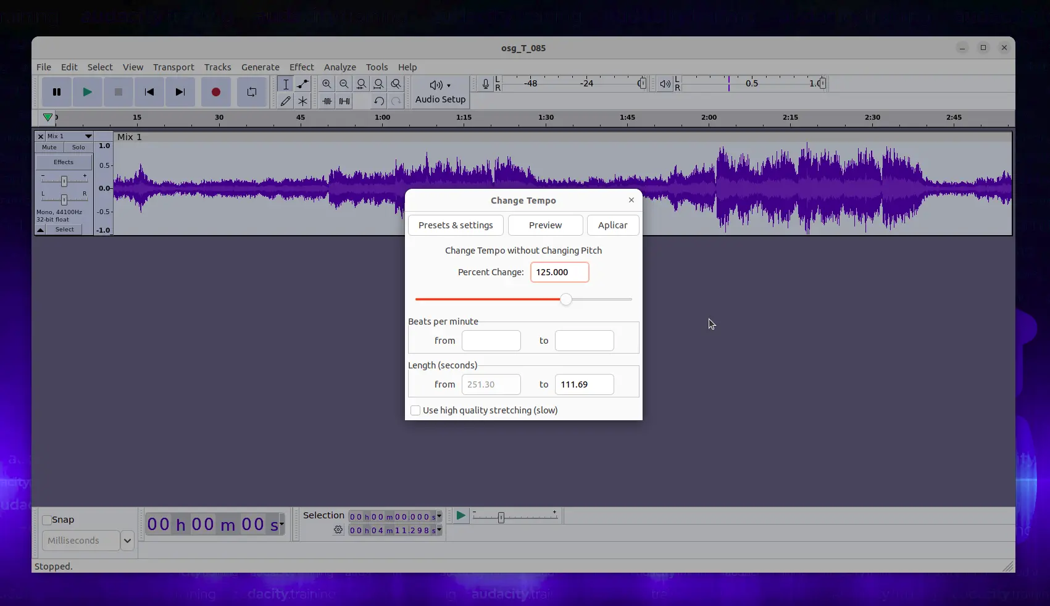Click the Undo arrow icon
This screenshot has width=1050, height=606.
pyautogui.click(x=379, y=101)
